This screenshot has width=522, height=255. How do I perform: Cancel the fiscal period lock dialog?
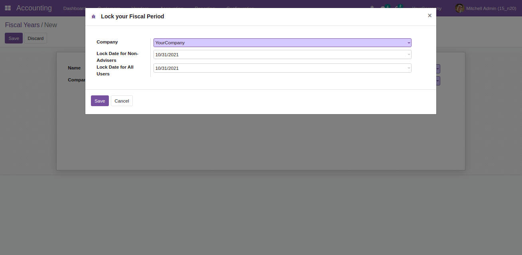click(122, 101)
